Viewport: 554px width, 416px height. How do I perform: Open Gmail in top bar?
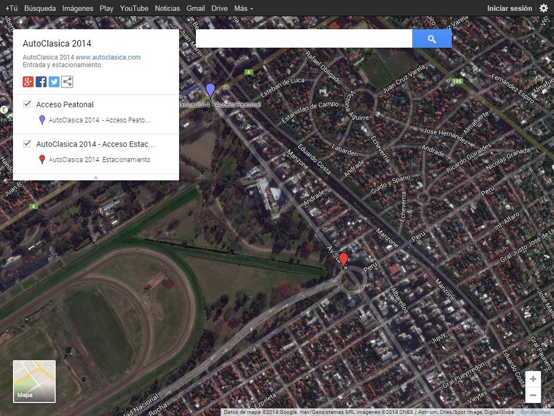pyautogui.click(x=196, y=8)
